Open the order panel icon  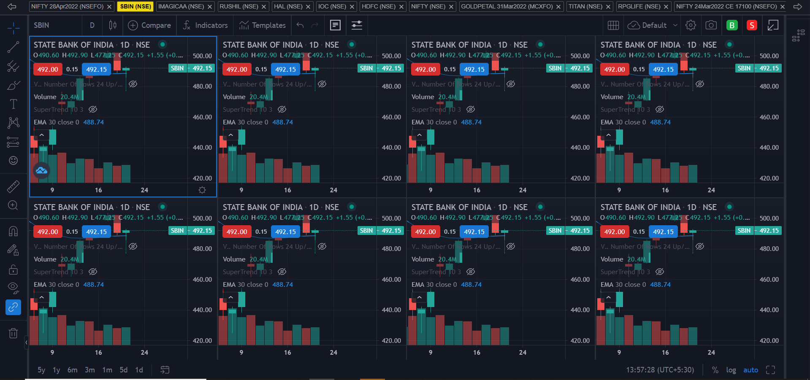336,25
